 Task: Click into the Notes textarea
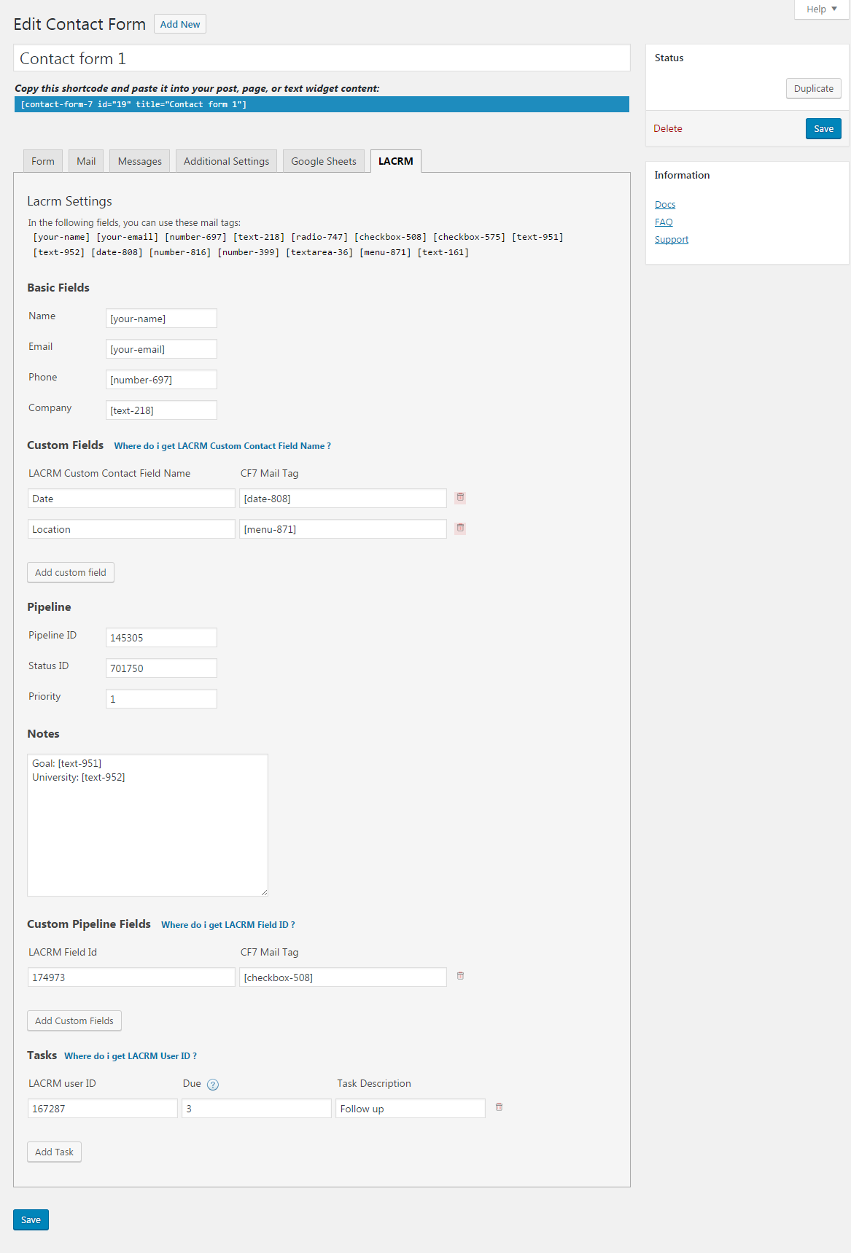[147, 825]
